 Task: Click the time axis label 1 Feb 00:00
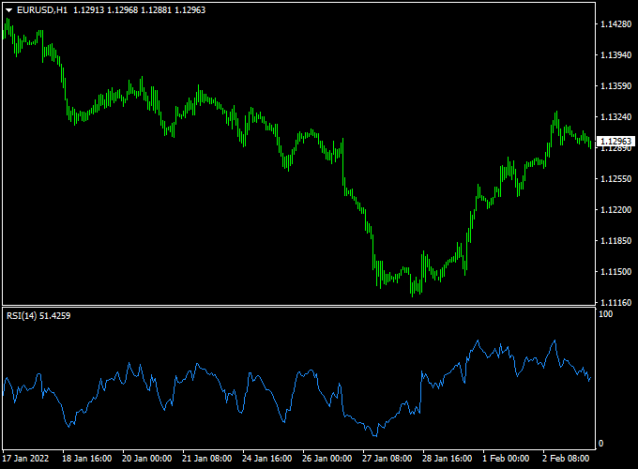[x=506, y=459]
